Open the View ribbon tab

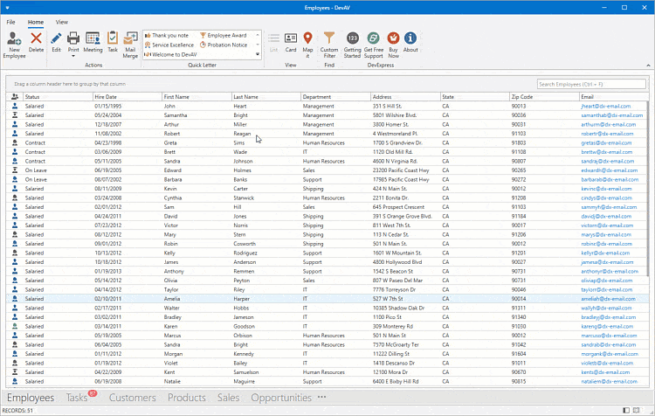pyautogui.click(x=62, y=21)
